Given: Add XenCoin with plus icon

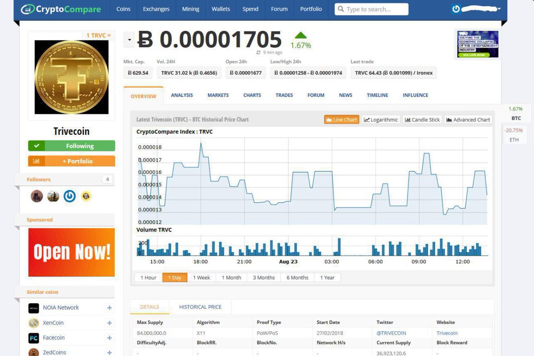Looking at the screenshot, I should pyautogui.click(x=109, y=323).
